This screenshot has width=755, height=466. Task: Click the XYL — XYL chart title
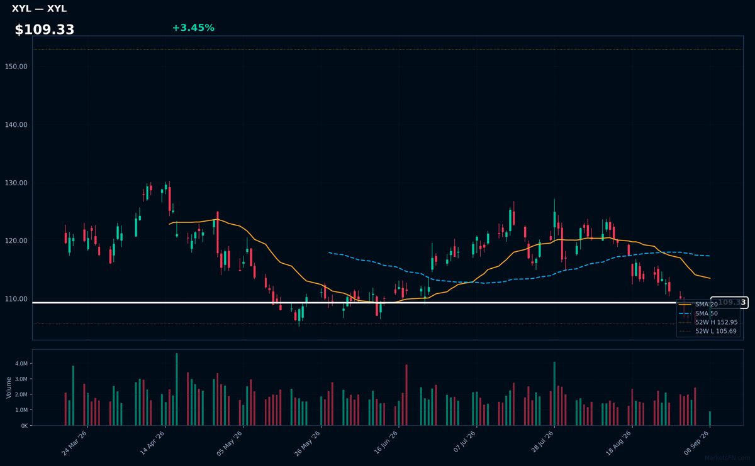coord(39,9)
